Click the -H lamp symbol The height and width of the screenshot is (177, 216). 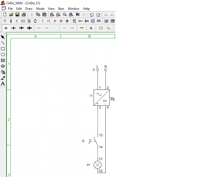[x=98, y=165]
